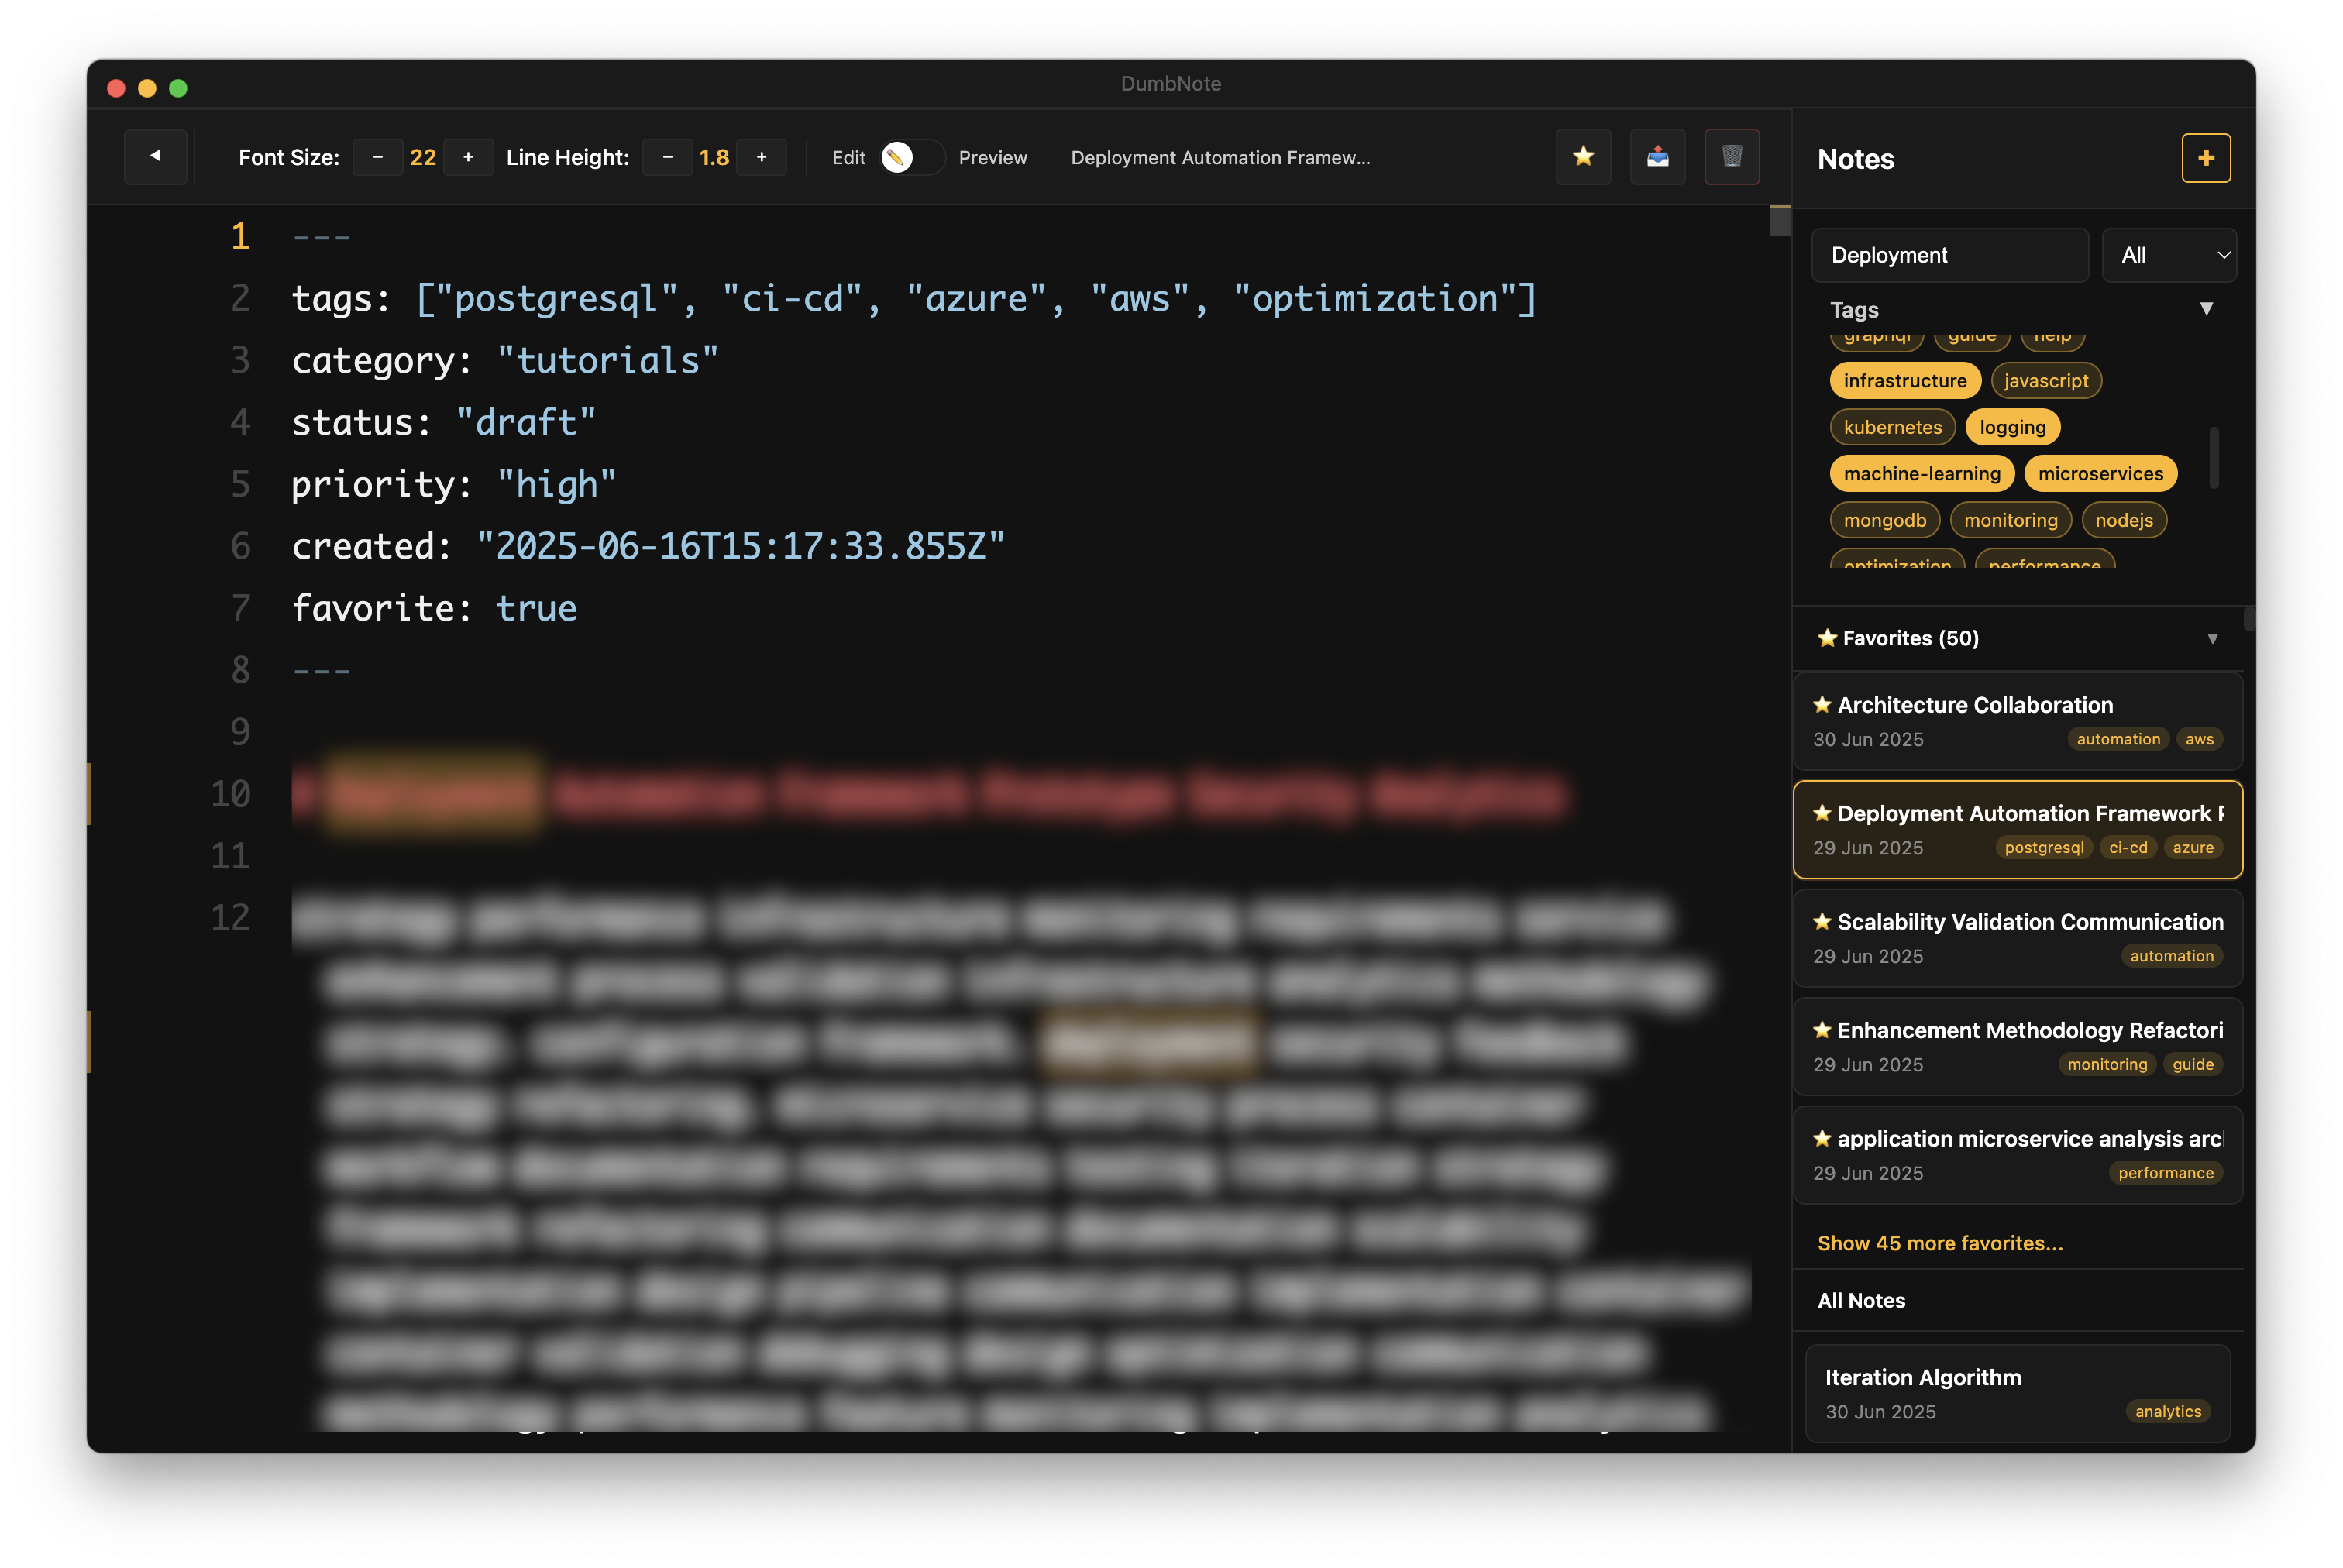Increase line height with plus button

(x=761, y=157)
